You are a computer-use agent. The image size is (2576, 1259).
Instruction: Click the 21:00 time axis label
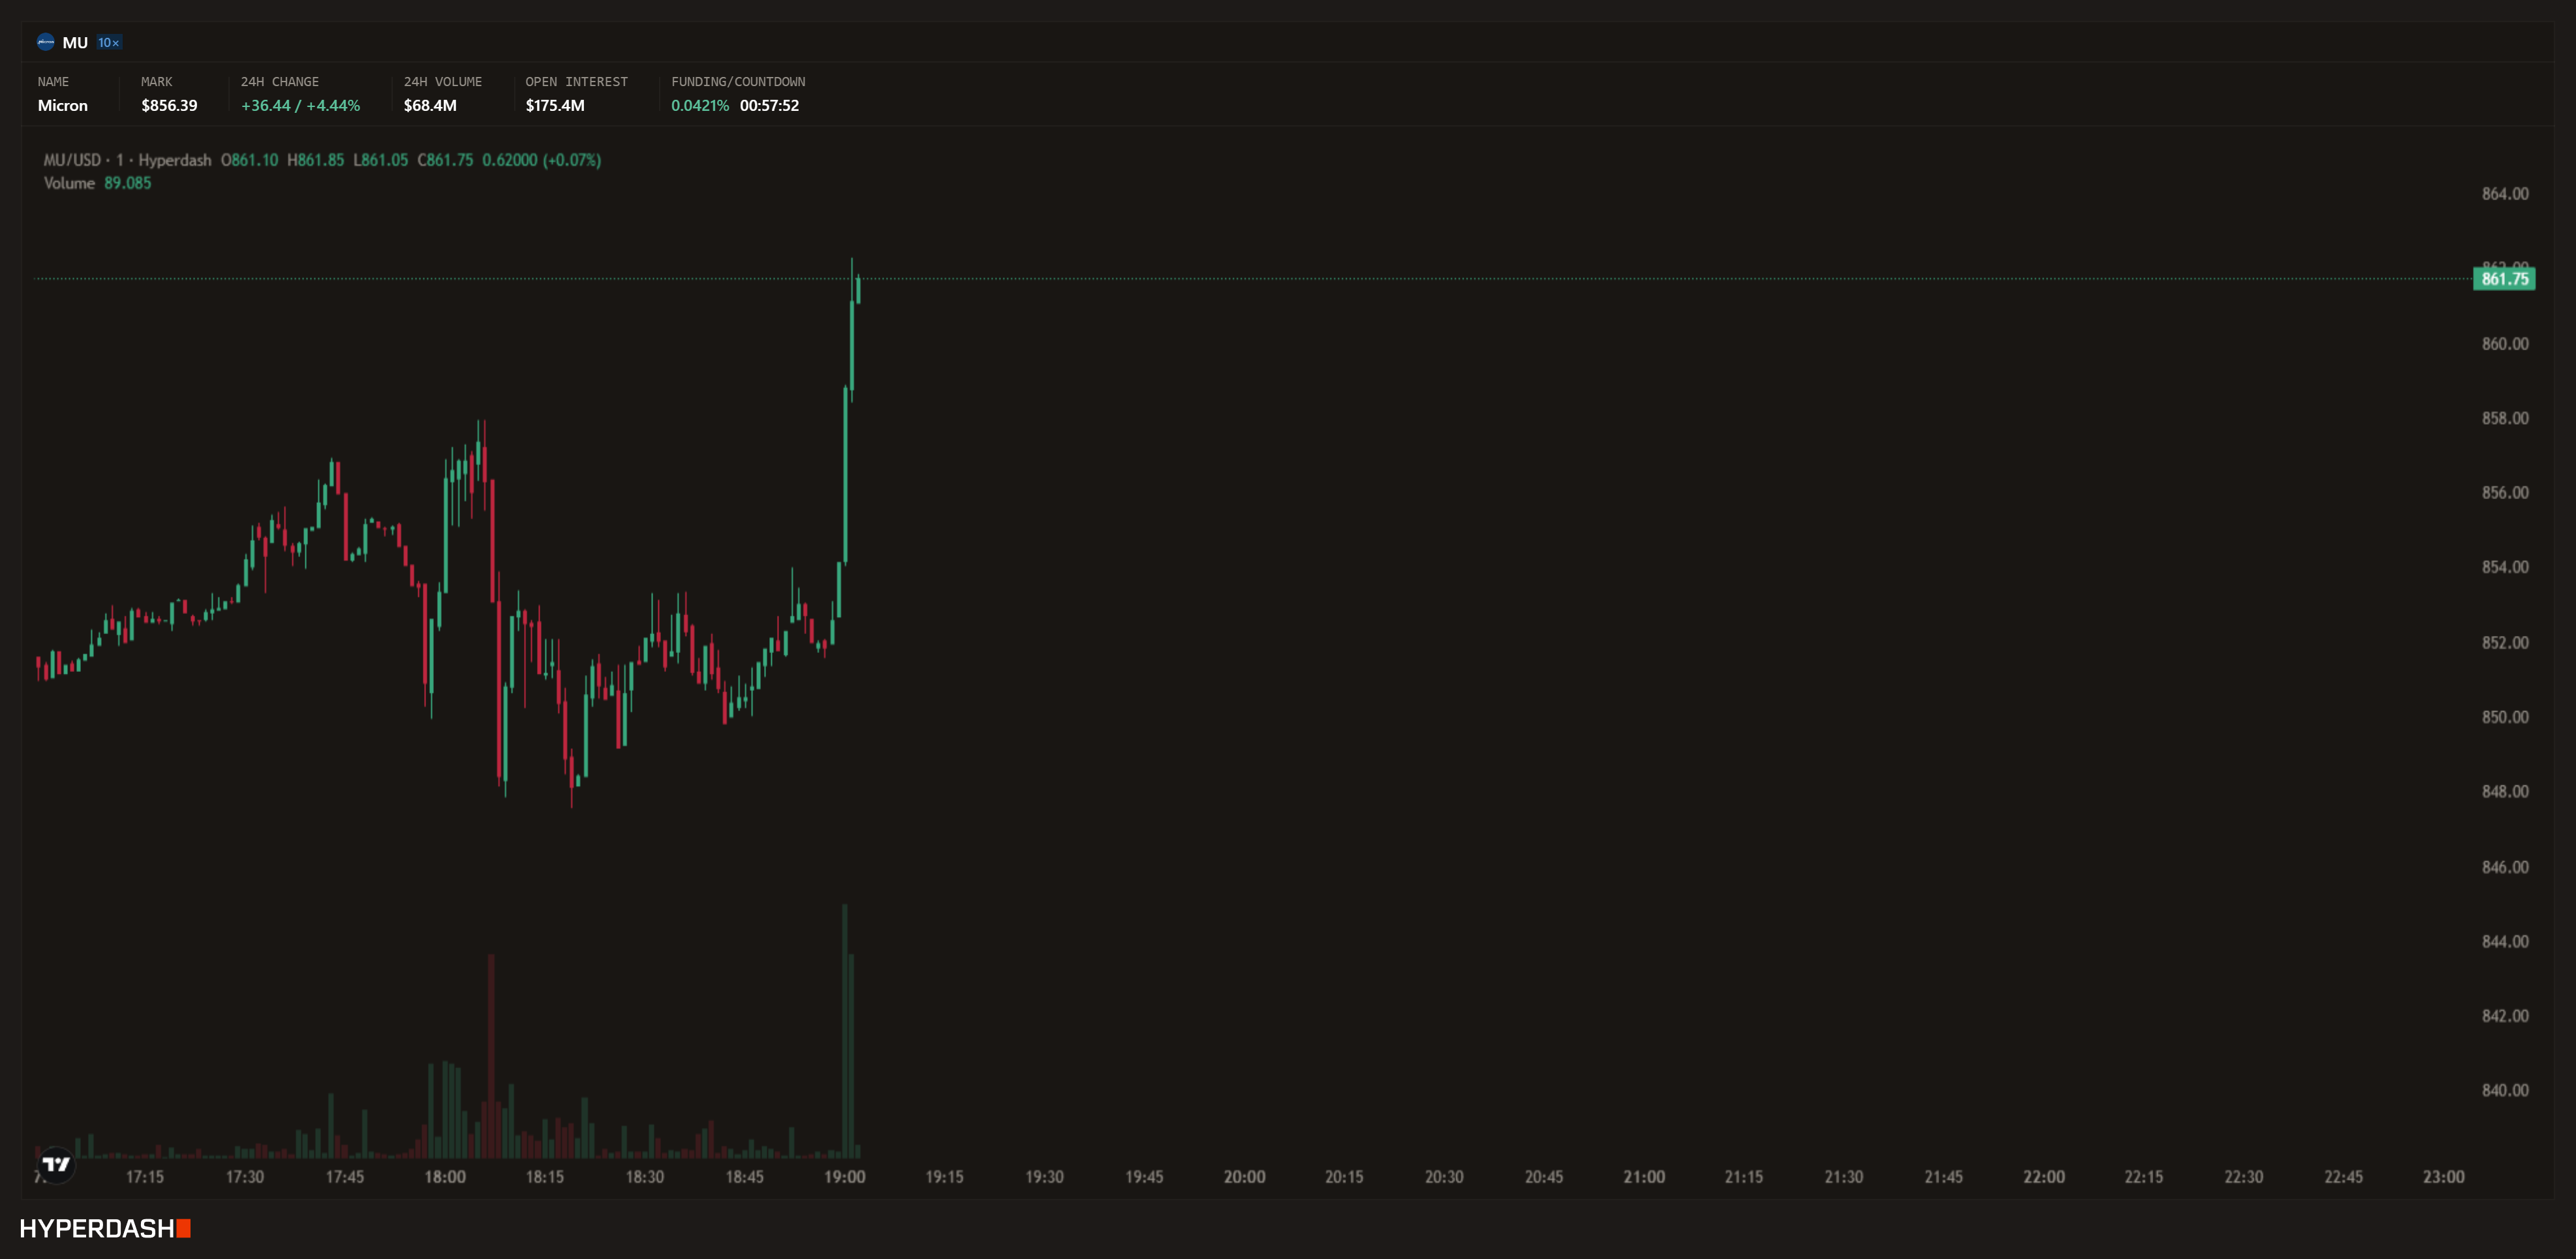click(1645, 1177)
